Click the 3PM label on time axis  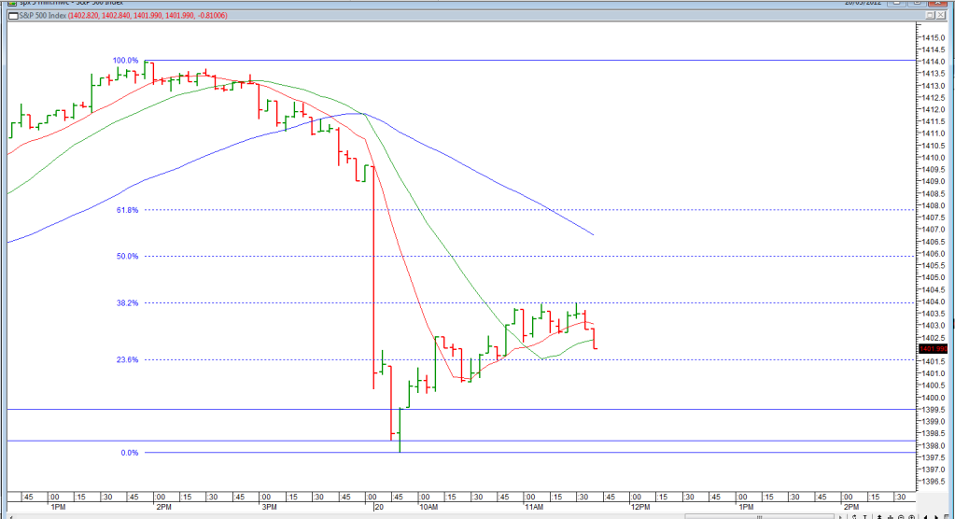tap(269, 507)
